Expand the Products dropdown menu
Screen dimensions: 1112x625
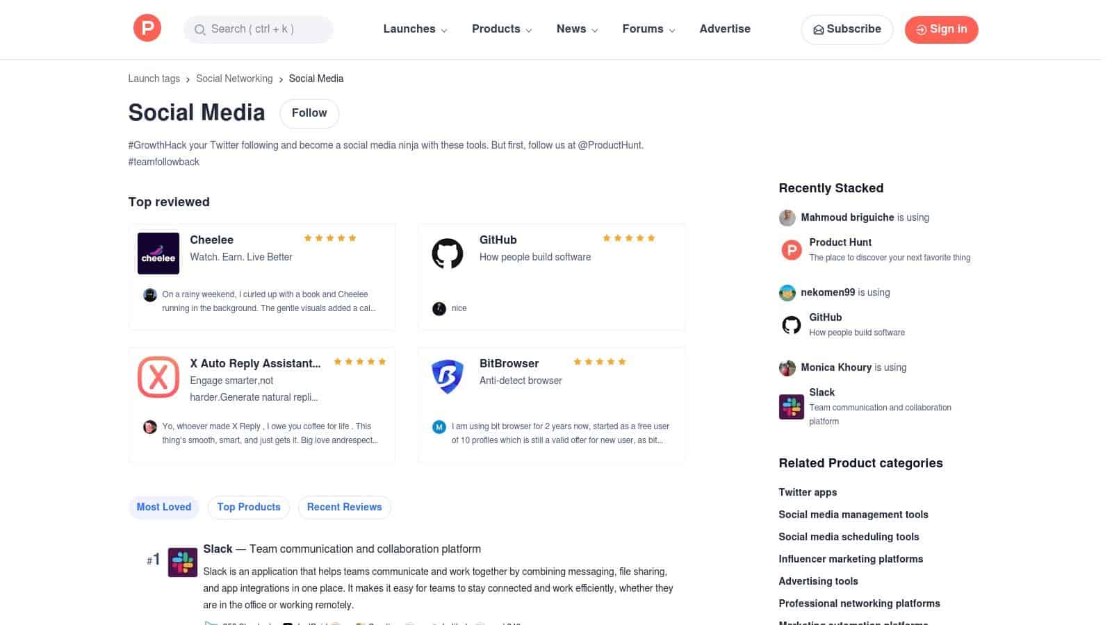pyautogui.click(x=502, y=29)
